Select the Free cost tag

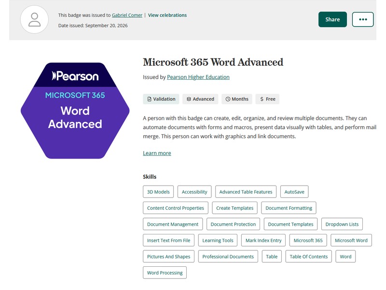click(x=267, y=99)
